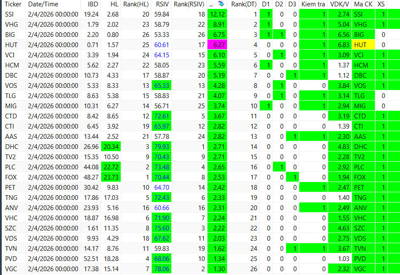Sort by the HL column header

[114, 4]
